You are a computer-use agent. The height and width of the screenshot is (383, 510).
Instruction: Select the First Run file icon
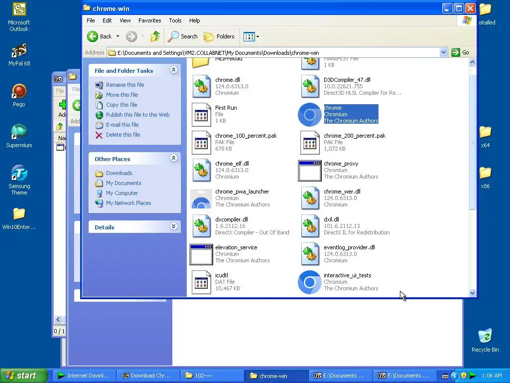(x=201, y=114)
